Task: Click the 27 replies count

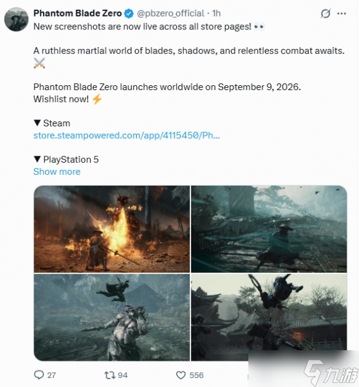Action: pyautogui.click(x=52, y=375)
